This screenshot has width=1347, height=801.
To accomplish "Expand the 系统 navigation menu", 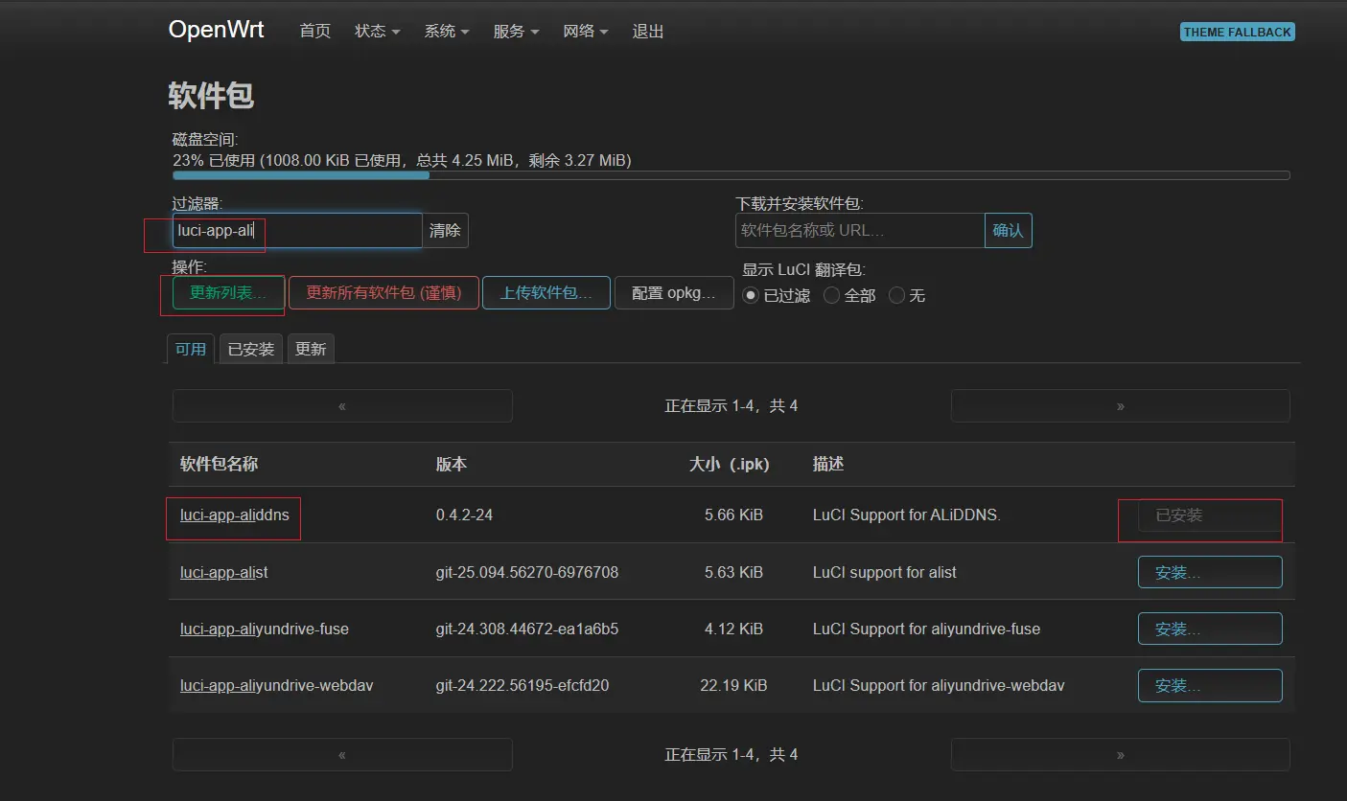I will [447, 32].
